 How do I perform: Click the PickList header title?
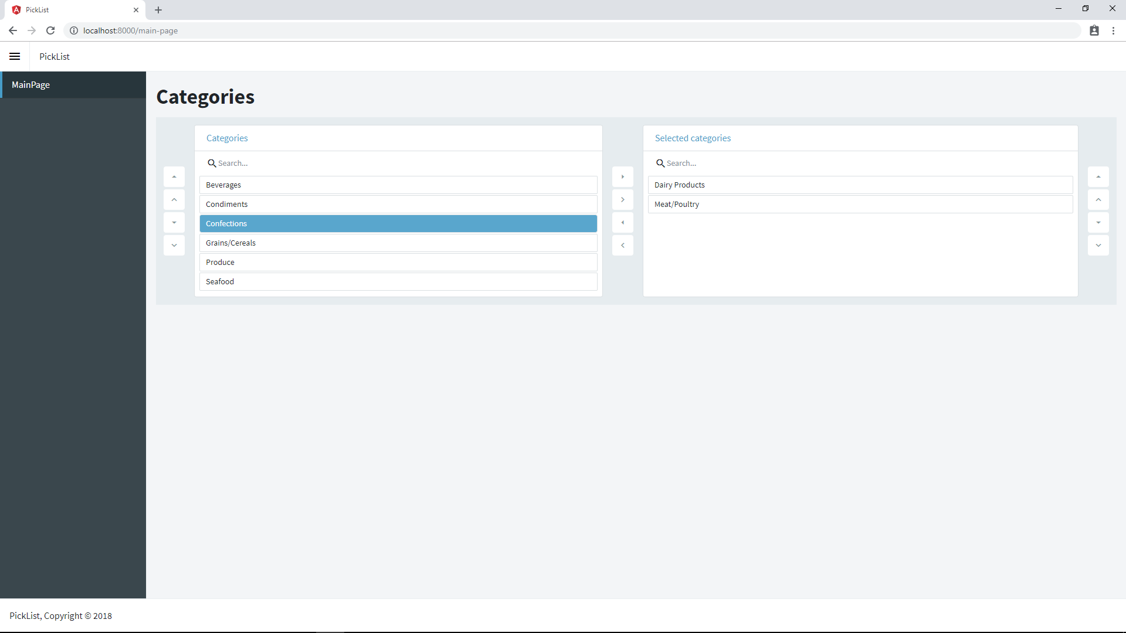point(55,57)
